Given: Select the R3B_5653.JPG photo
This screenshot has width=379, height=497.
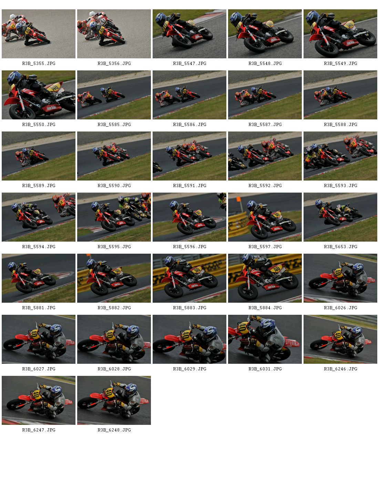Looking at the screenshot, I should pos(340,217).
